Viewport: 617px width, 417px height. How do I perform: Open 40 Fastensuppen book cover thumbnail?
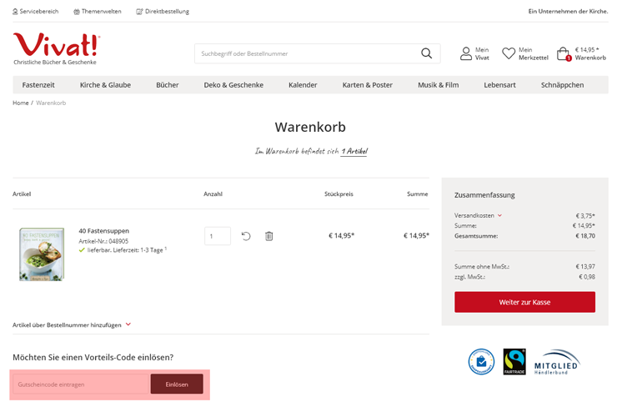coord(42,254)
